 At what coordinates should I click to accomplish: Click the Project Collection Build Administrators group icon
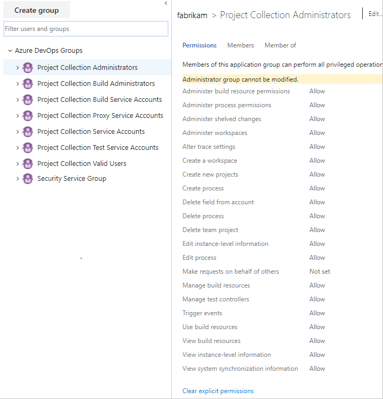point(28,84)
